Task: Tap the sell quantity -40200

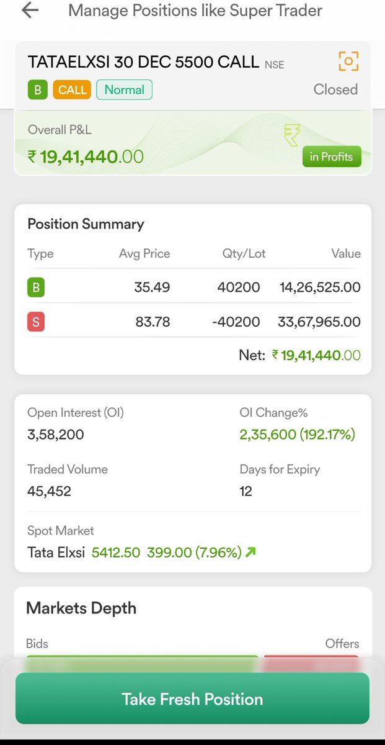Action: (236, 322)
